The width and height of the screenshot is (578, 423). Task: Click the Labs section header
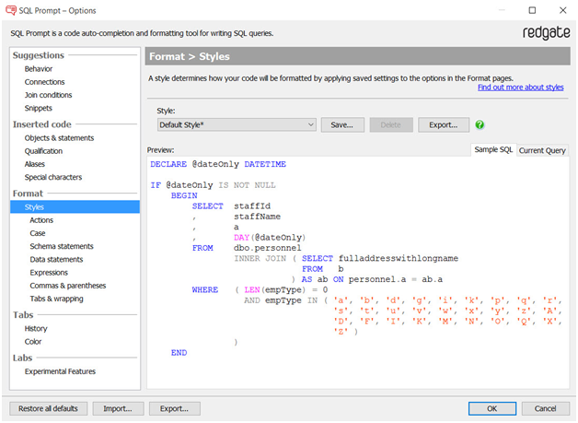(22, 358)
